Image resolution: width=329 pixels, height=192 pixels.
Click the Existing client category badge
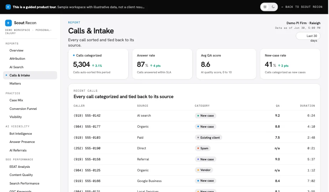pos(208,138)
